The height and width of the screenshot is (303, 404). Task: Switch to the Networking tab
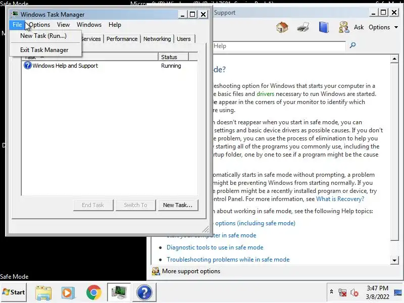[x=157, y=39]
